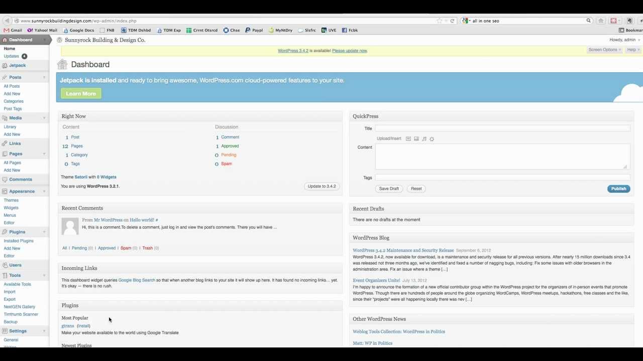Image resolution: width=643 pixels, height=361 pixels.
Task: Click the Jetpack icon in the sidebar
Action: click(x=5, y=66)
